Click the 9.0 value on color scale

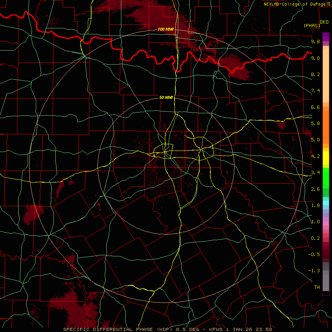click(315, 58)
